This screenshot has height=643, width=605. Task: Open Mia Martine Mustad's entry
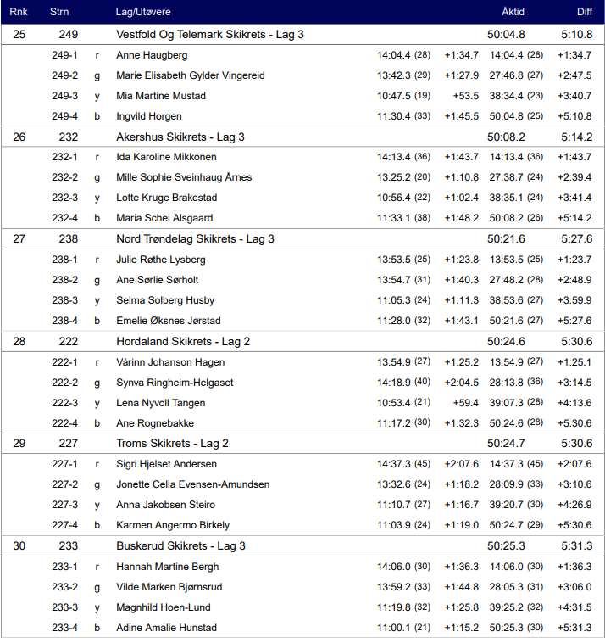tap(161, 96)
